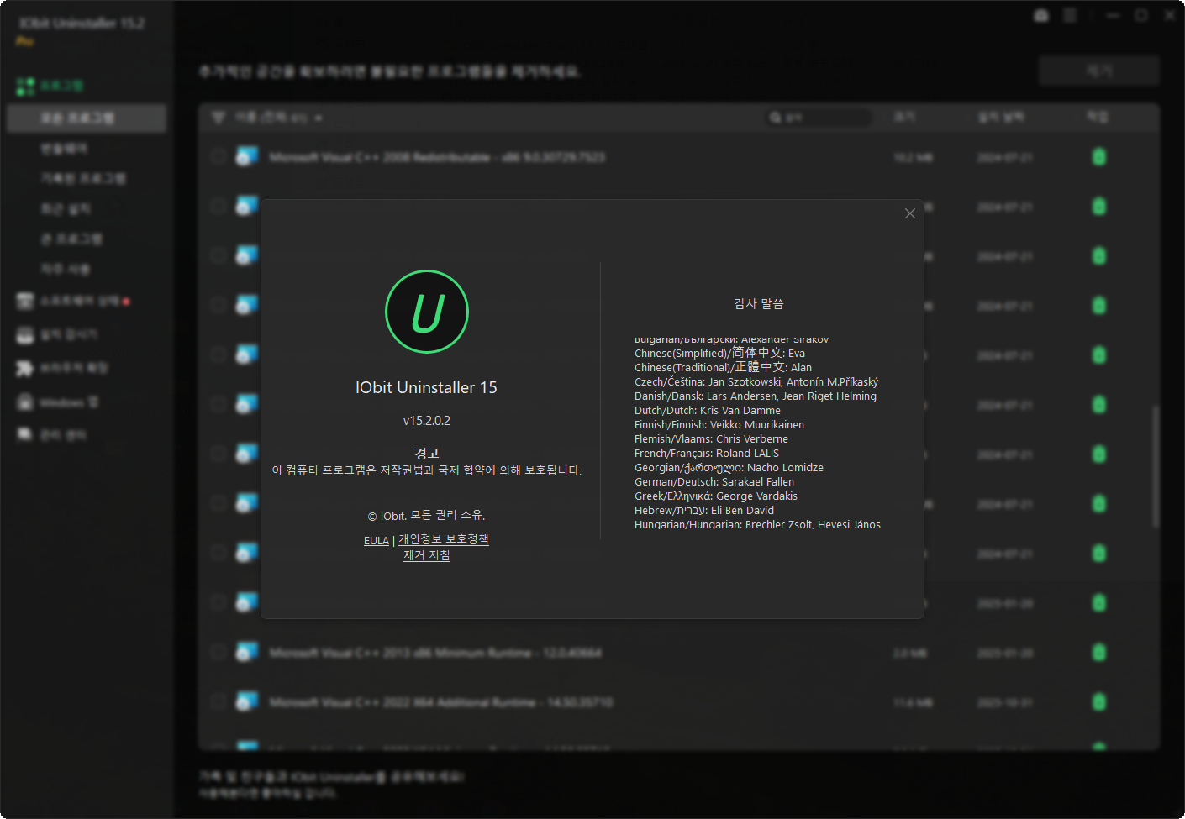Image resolution: width=1185 pixels, height=819 pixels.
Task: Open Software Health icon with red dot
Action: tap(25, 301)
